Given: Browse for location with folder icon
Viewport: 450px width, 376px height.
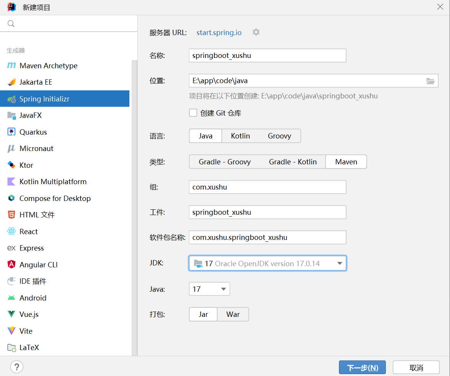Looking at the screenshot, I should point(430,81).
